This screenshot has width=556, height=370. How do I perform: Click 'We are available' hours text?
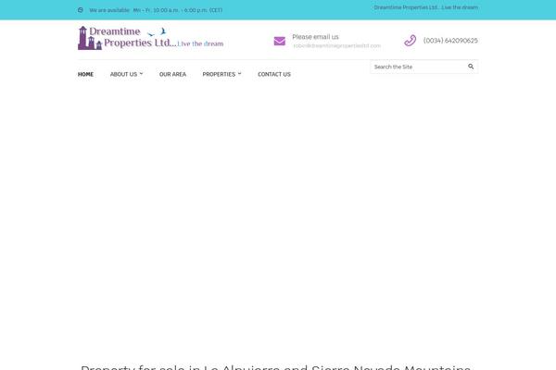click(156, 10)
